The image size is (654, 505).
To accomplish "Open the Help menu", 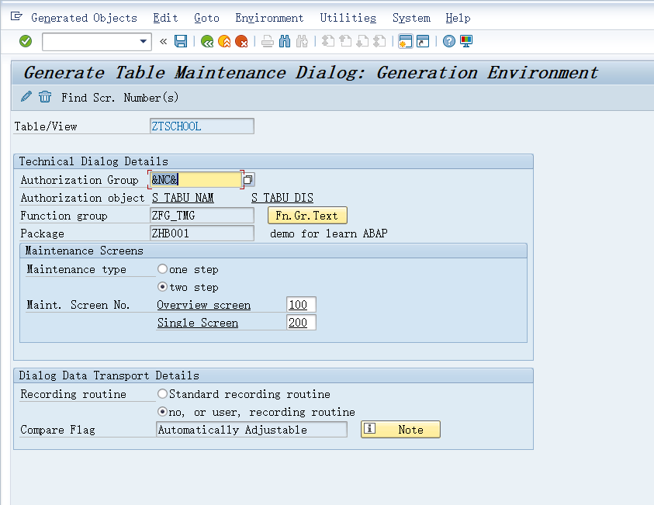I will click(x=458, y=18).
